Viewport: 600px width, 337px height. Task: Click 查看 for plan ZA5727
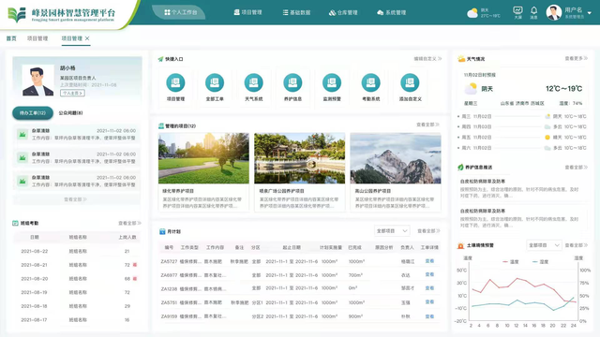429,261
